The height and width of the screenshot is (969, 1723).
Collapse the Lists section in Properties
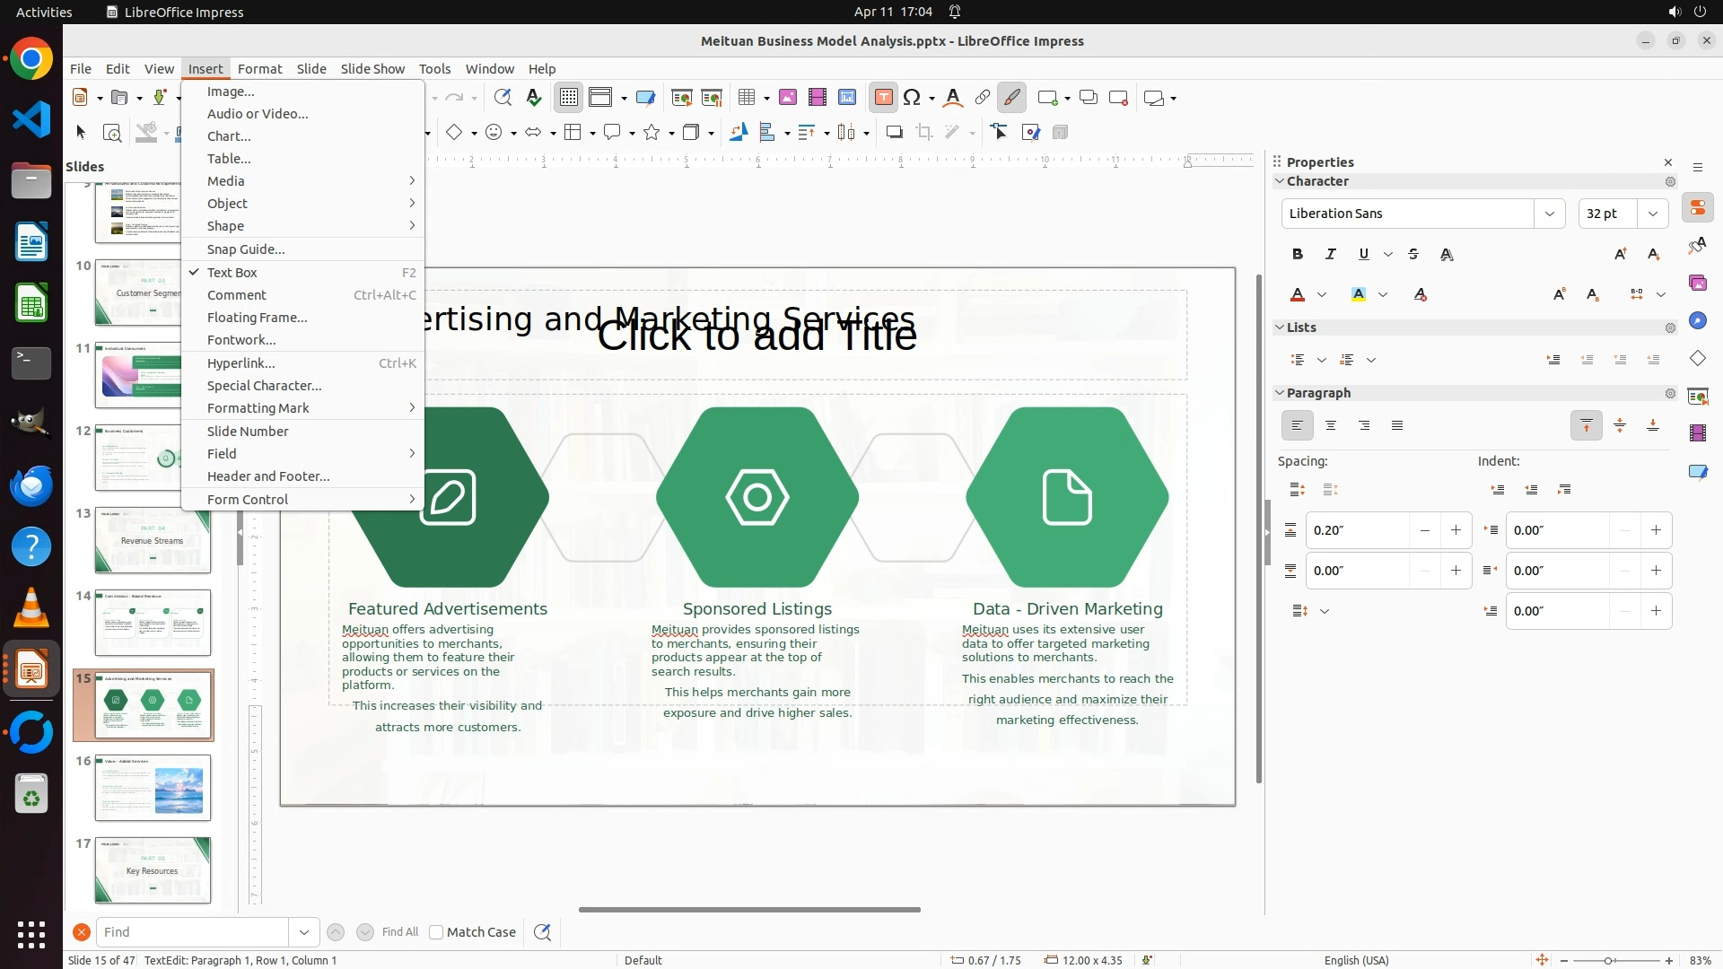(x=1281, y=327)
